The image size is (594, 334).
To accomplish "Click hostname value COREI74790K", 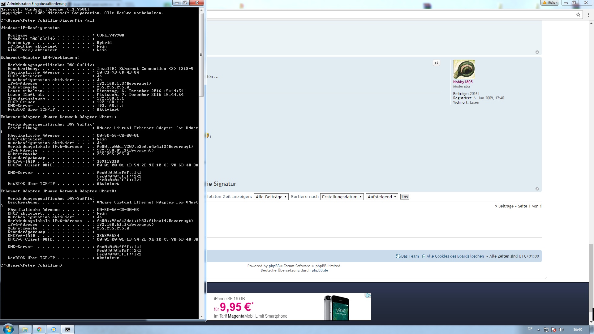I will point(110,35).
